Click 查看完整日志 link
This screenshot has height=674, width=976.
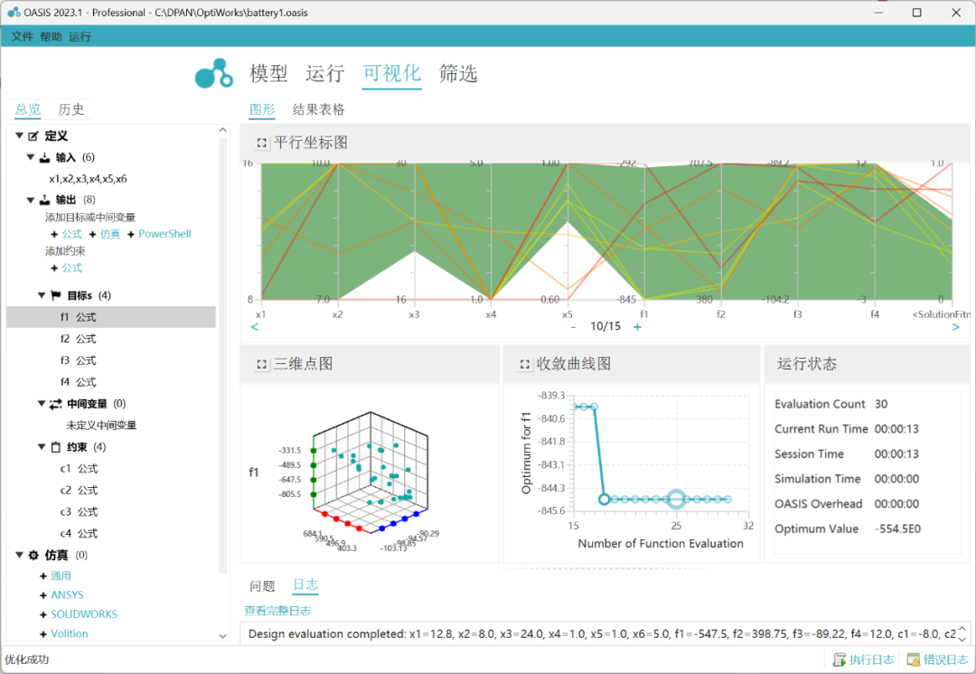tap(277, 611)
